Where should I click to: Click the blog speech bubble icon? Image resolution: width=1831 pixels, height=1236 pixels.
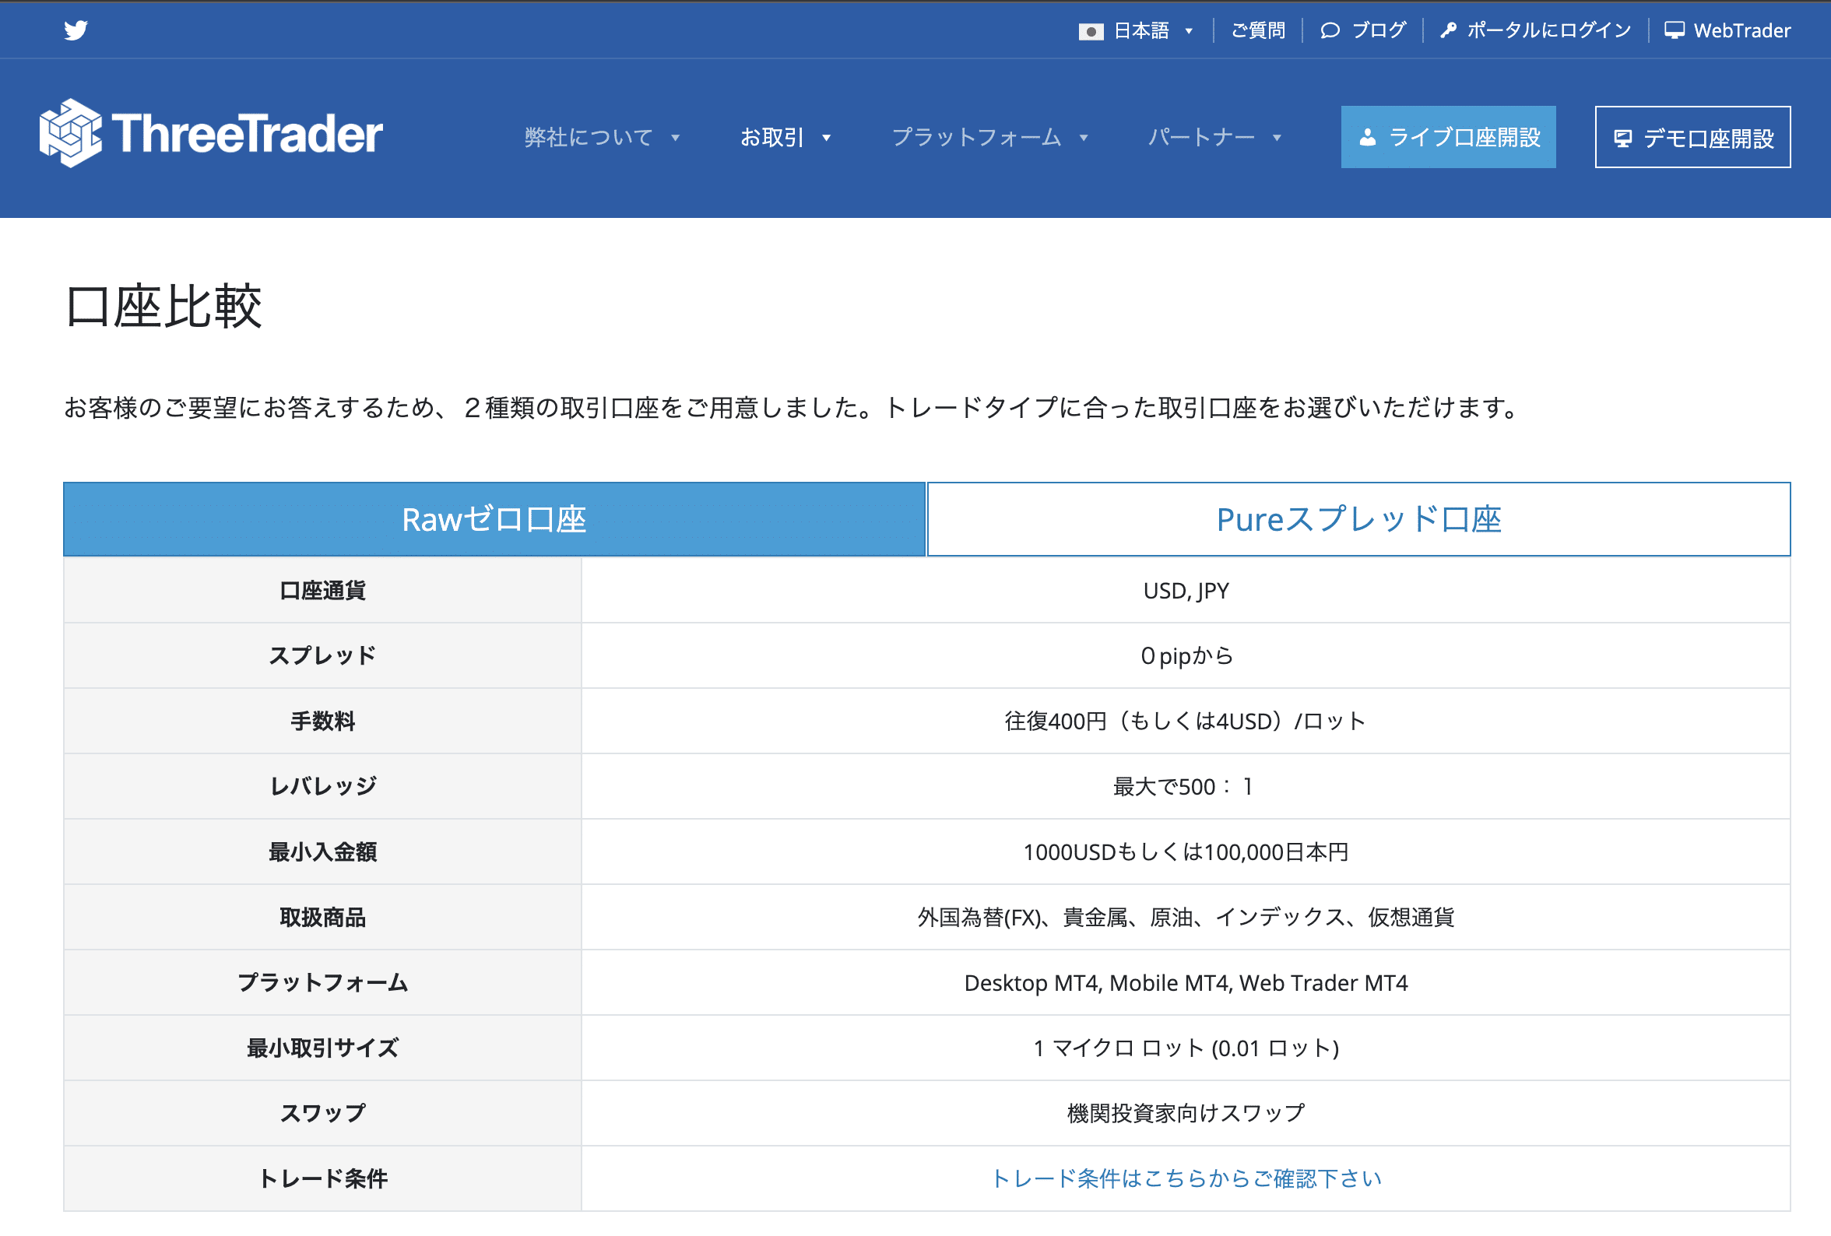click(1330, 30)
